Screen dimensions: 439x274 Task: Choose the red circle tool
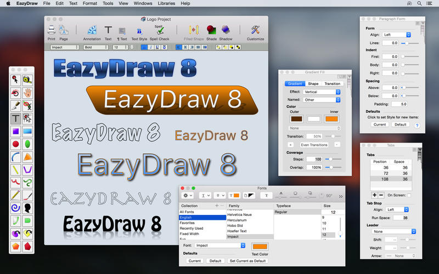pos(16,144)
